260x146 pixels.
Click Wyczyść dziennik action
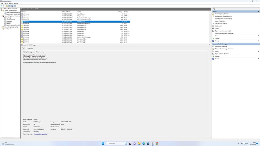point(220,21)
